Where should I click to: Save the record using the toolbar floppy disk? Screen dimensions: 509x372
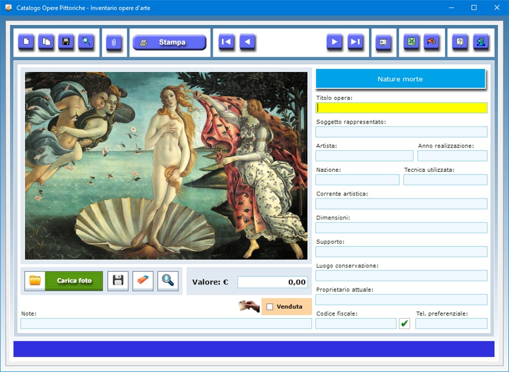point(66,42)
